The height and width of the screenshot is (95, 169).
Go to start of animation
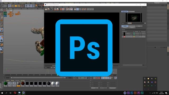point(74,78)
